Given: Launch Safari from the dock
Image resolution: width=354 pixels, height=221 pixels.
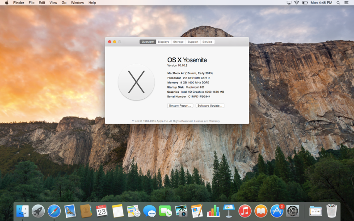Looking at the screenshot, I should coord(54,211).
